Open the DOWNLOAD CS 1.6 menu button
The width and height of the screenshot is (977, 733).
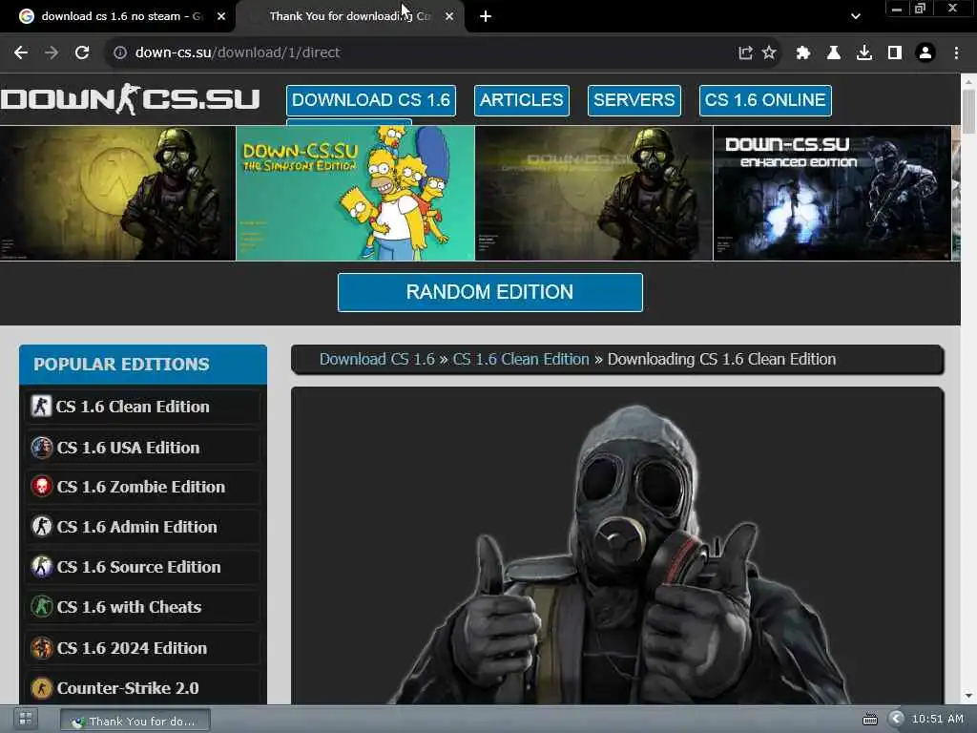coord(371,100)
